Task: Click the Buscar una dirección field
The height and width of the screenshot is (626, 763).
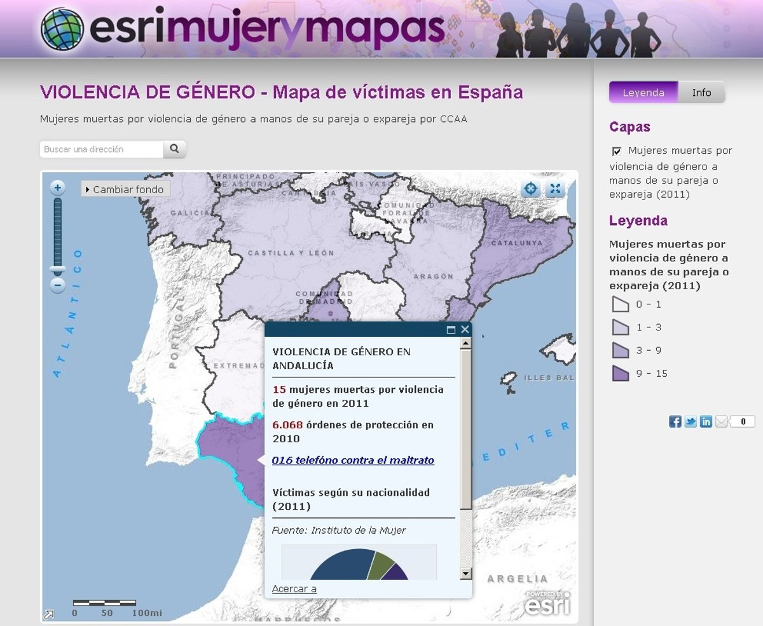Action: [102, 149]
